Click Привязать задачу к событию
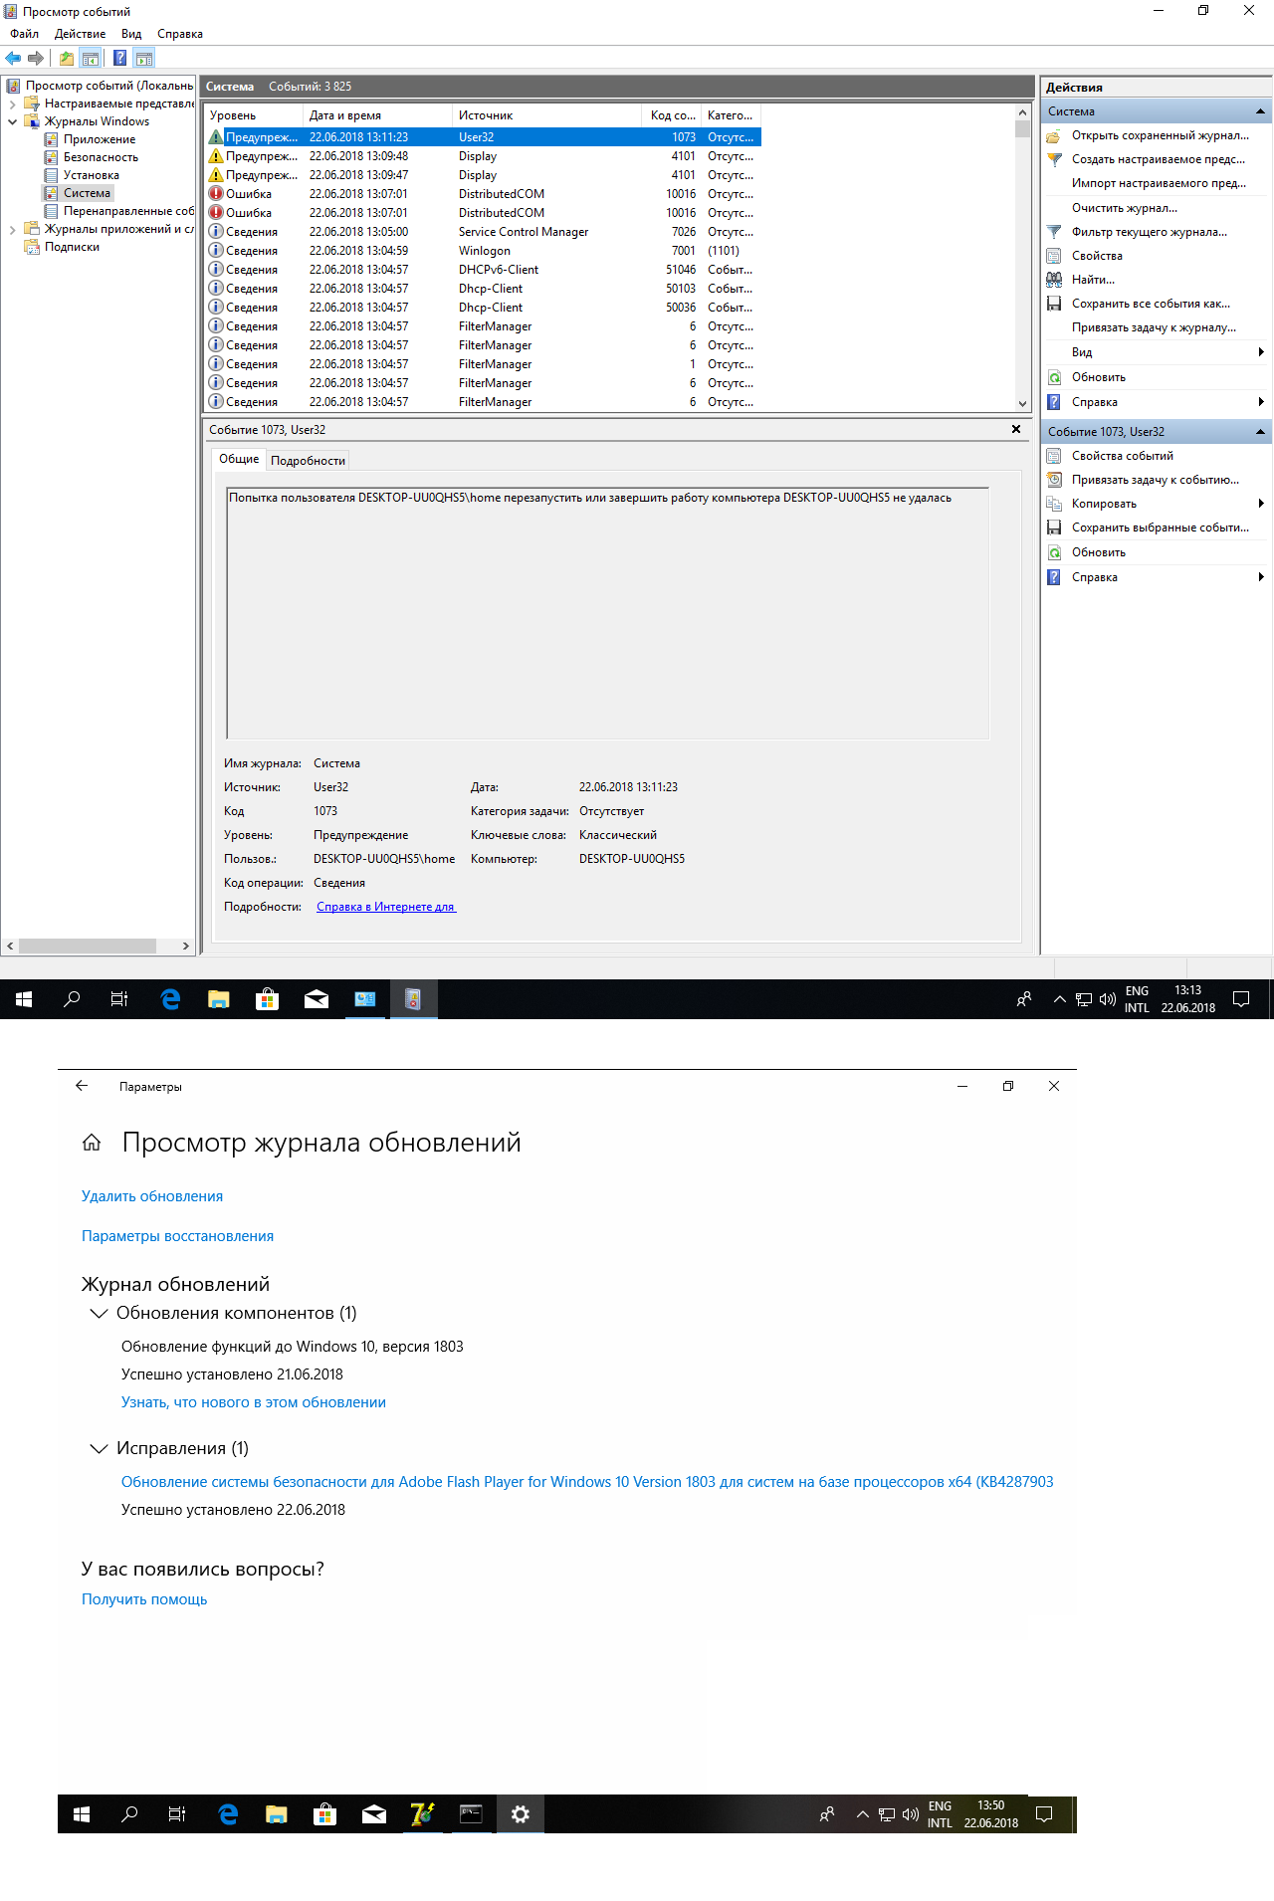1274x1901 pixels. click(x=1155, y=480)
